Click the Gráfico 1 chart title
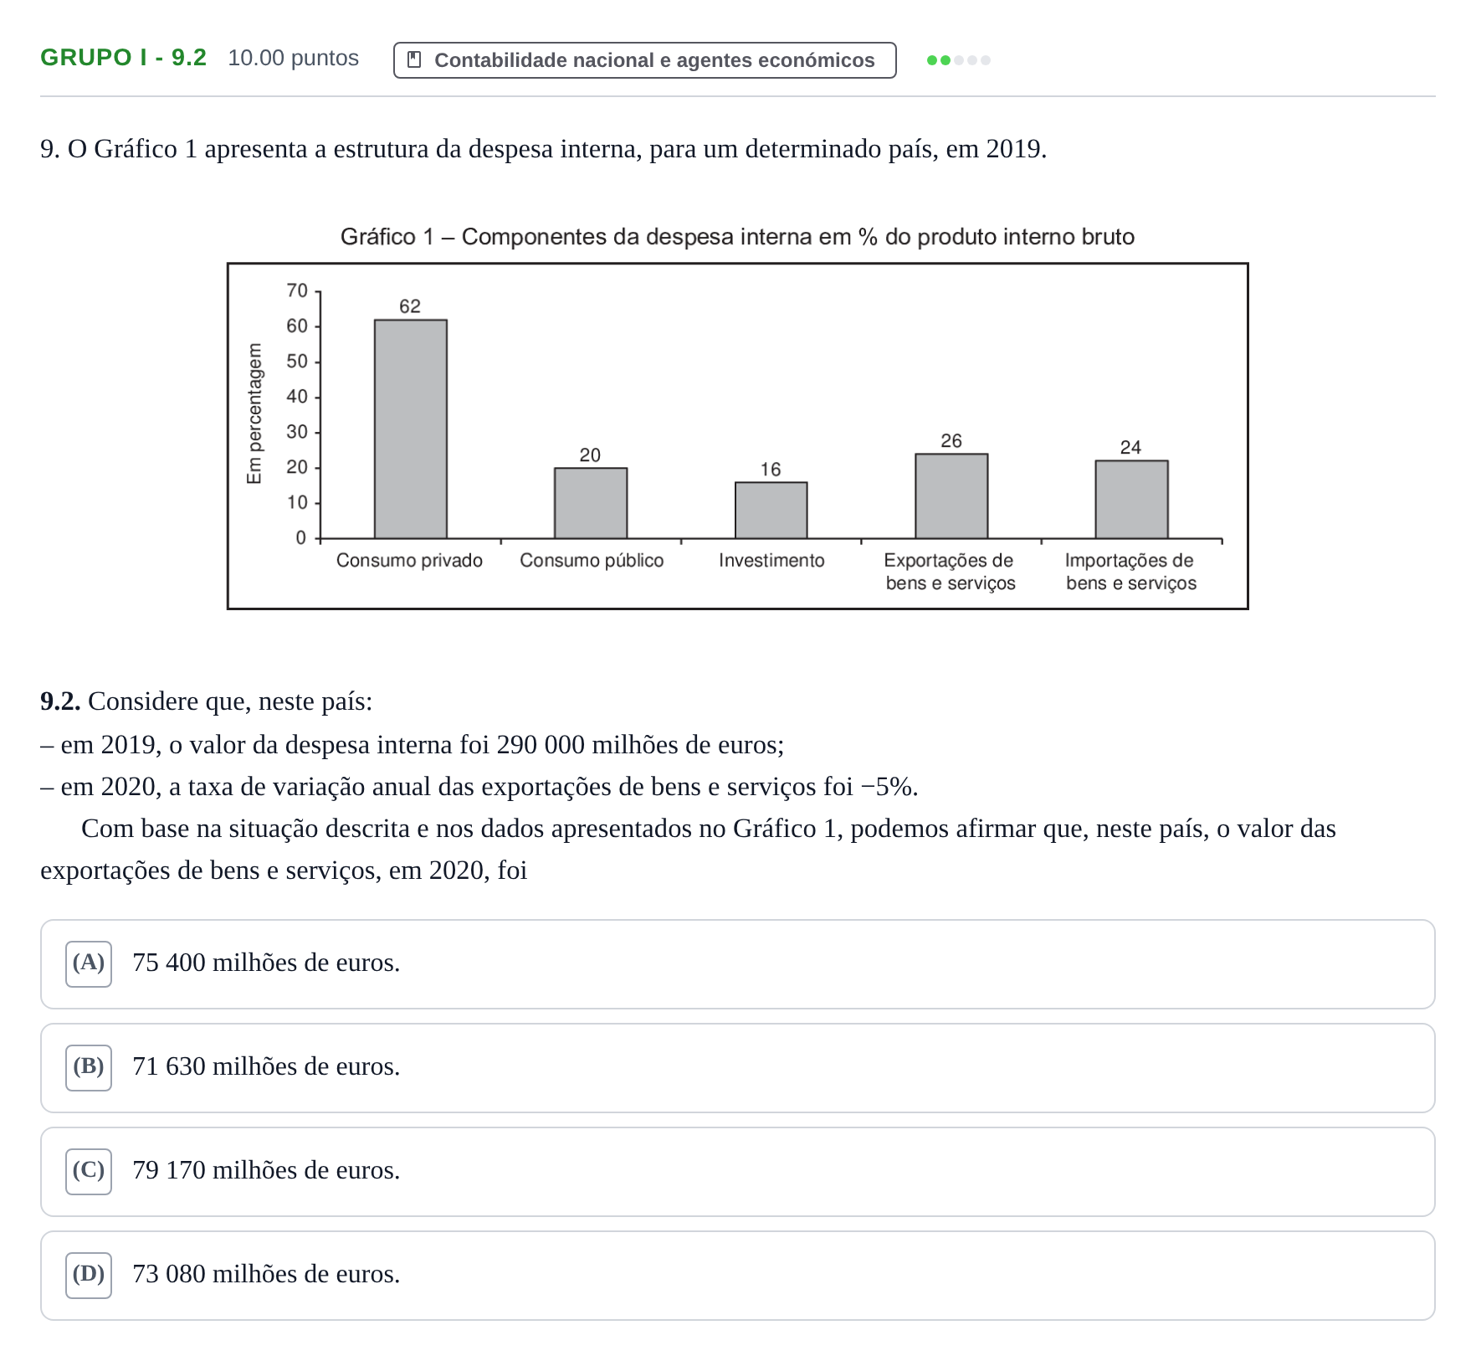Image resolution: width=1476 pixels, height=1361 pixels. (737, 237)
